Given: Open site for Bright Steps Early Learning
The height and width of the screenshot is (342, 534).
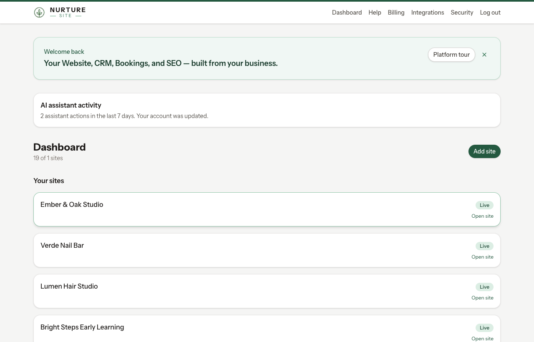Looking at the screenshot, I should tap(482, 338).
